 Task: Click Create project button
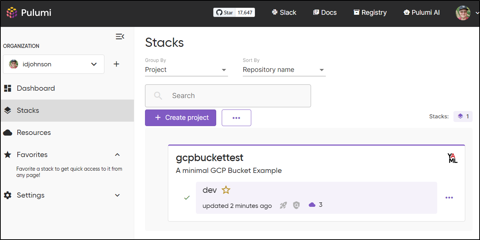click(x=180, y=118)
